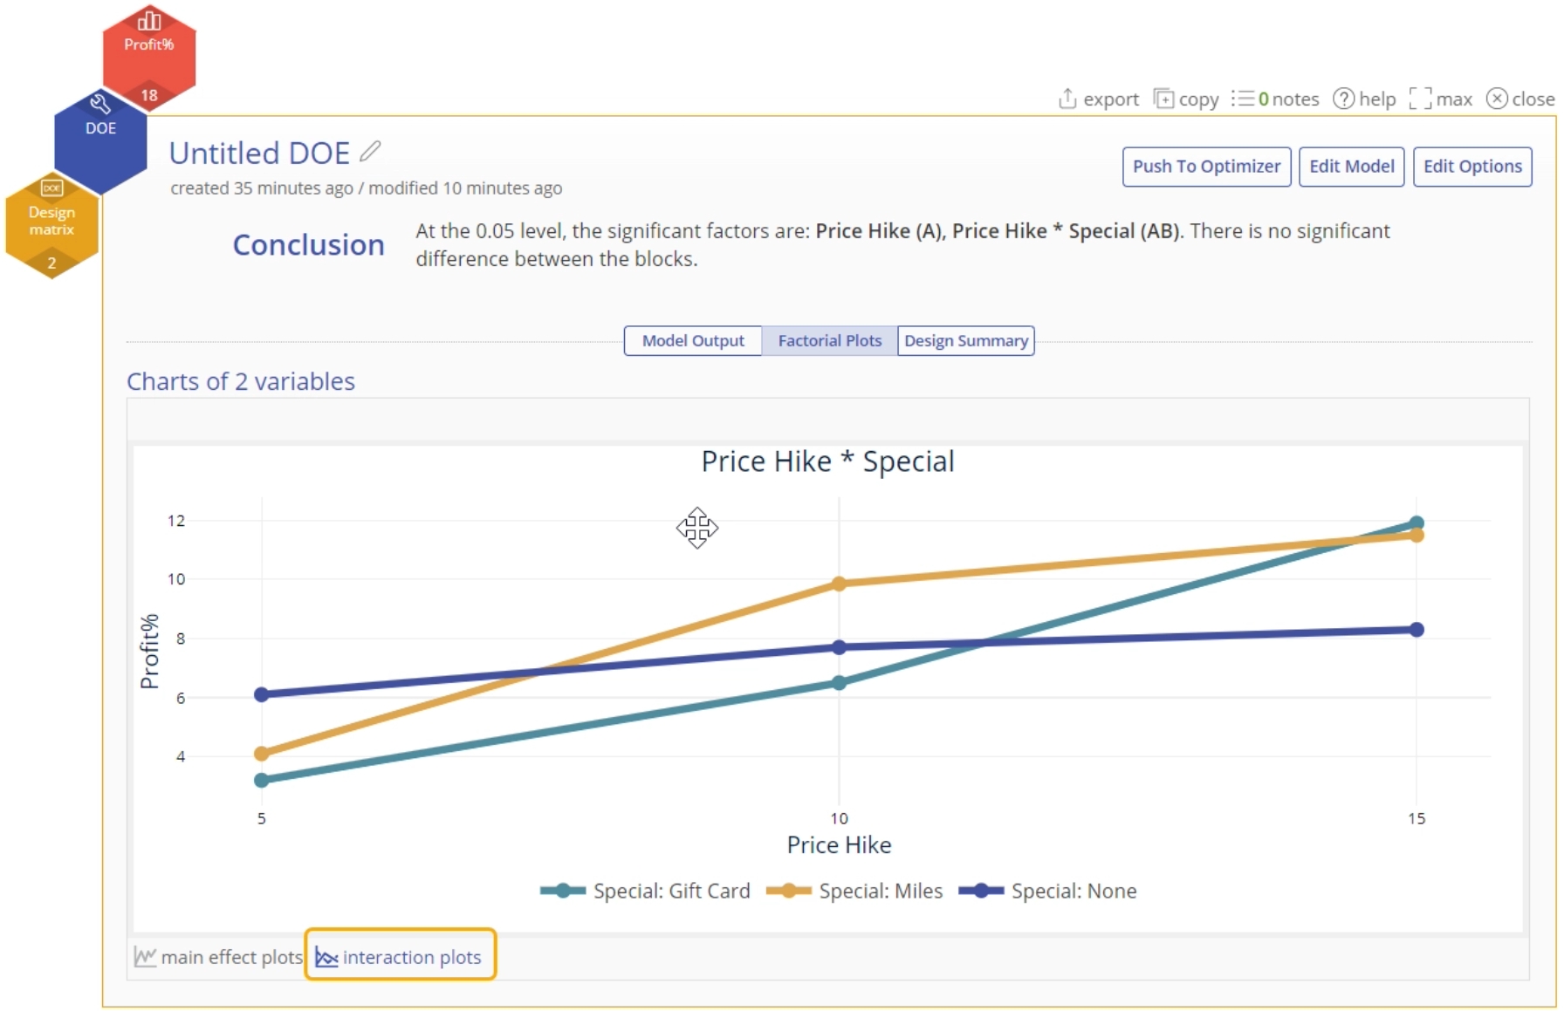
Task: Click the Untitled DOE title
Action: click(x=259, y=153)
